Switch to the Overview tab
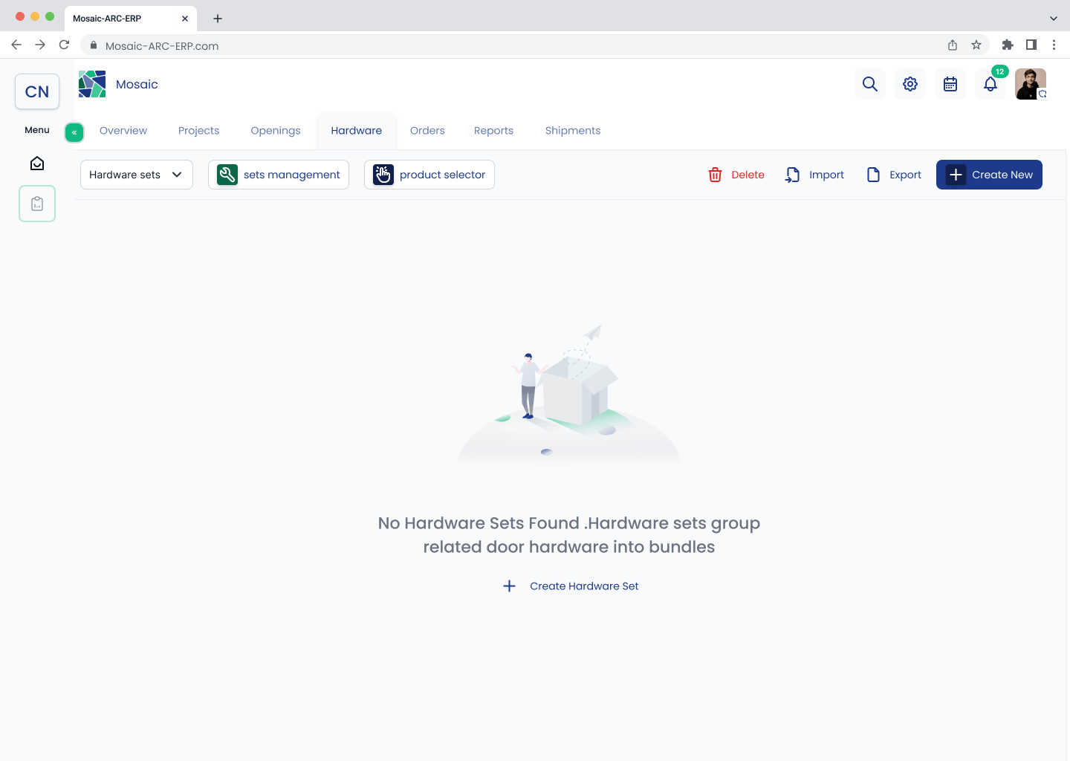The width and height of the screenshot is (1070, 761). point(123,131)
